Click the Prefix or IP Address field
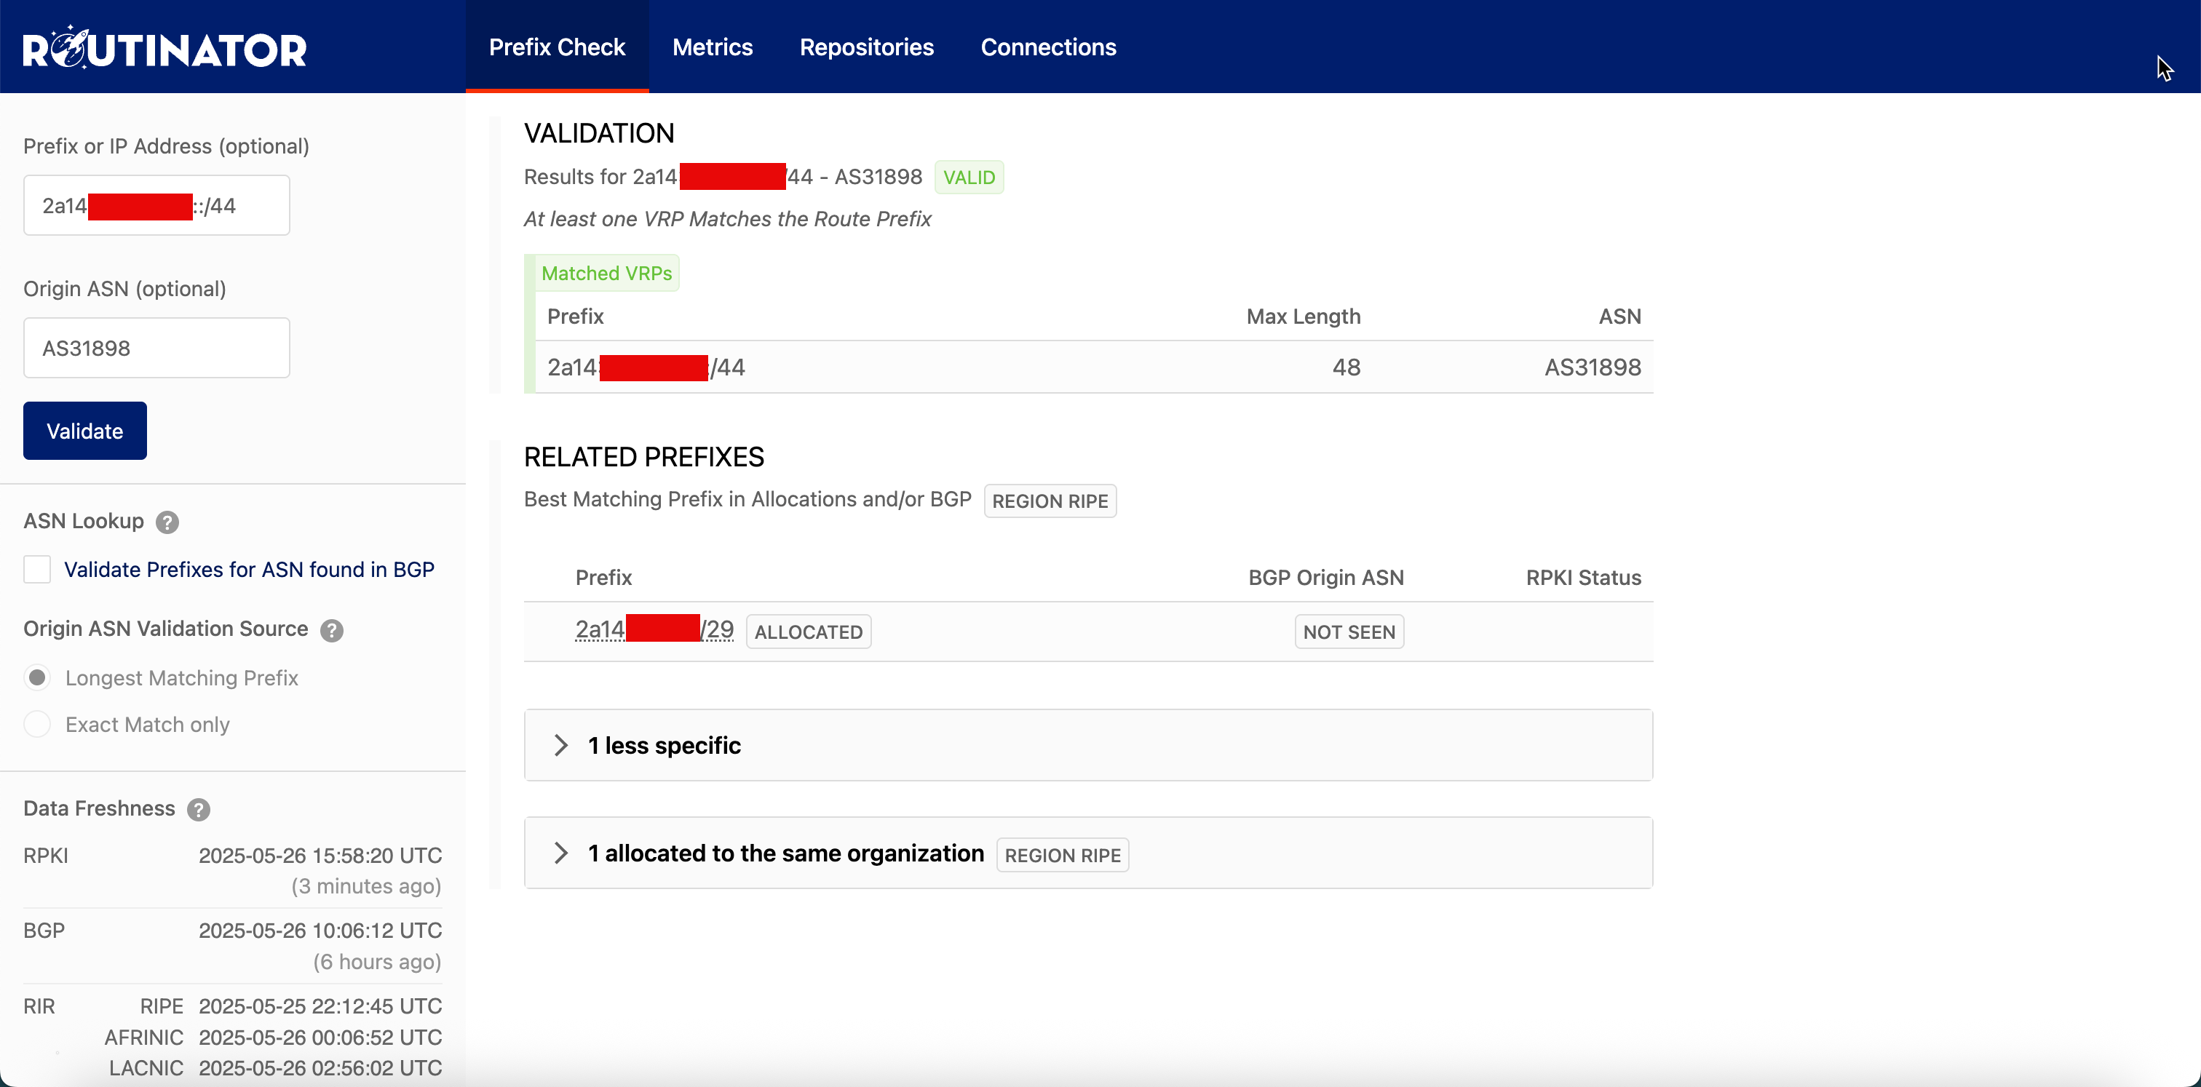2201x1087 pixels. pos(156,206)
